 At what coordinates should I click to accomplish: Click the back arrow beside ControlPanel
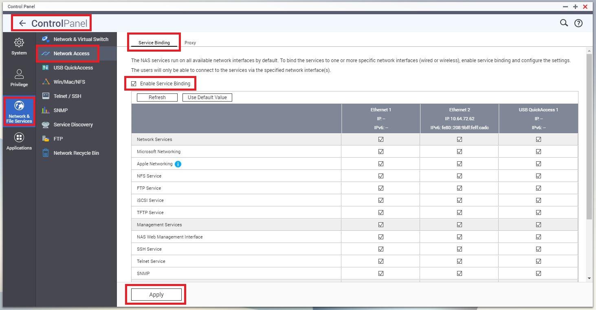[22, 24]
